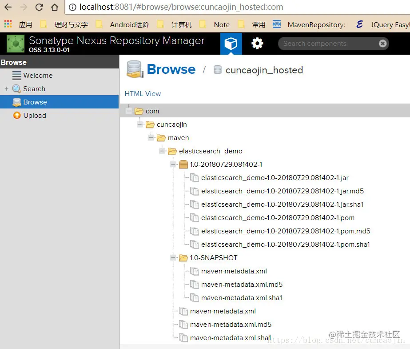
Task: Open elasticsearch_demo-level maven-metadata.xml.md5
Action: [x=231, y=325]
